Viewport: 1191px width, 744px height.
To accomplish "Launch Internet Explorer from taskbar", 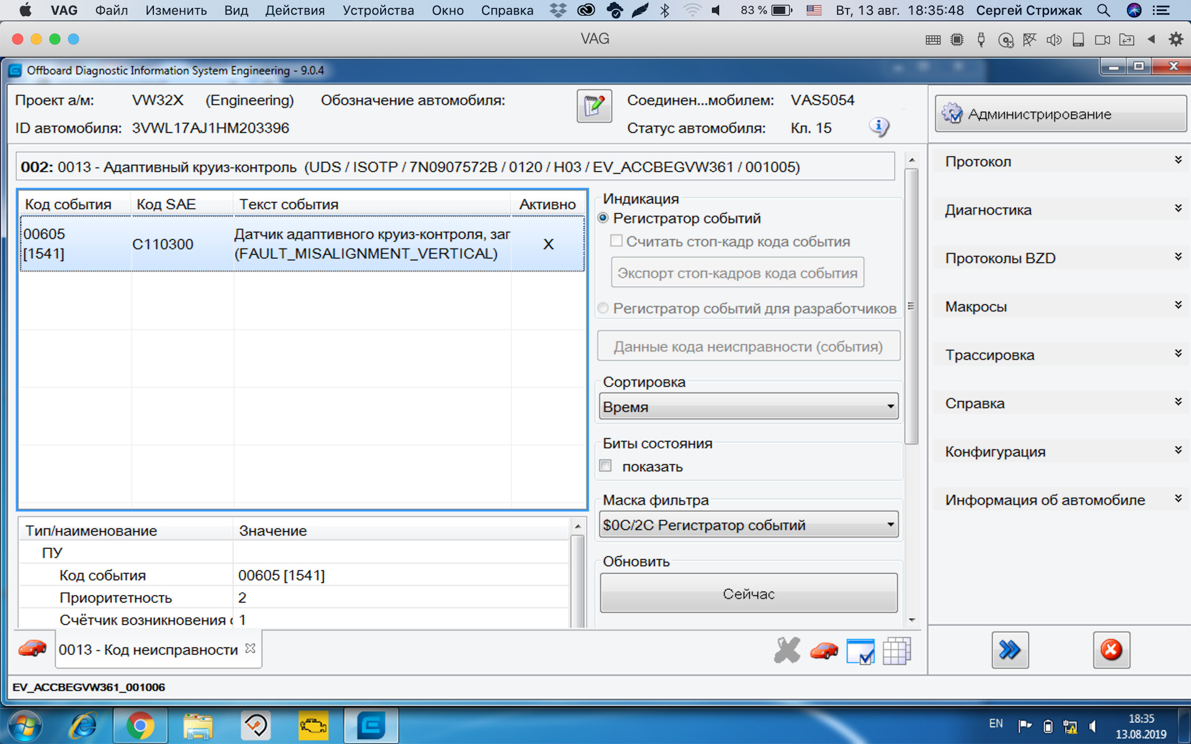I will pyautogui.click(x=83, y=725).
